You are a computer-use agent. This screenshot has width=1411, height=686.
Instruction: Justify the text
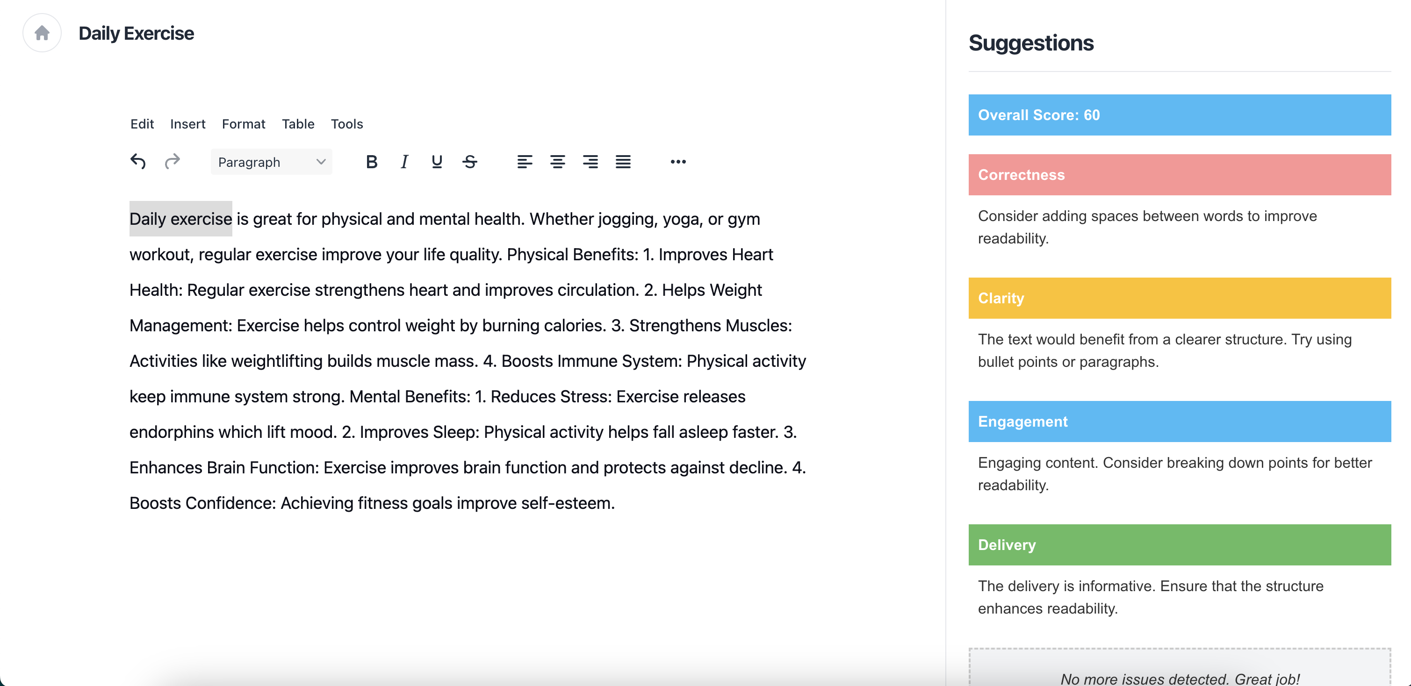[623, 162]
